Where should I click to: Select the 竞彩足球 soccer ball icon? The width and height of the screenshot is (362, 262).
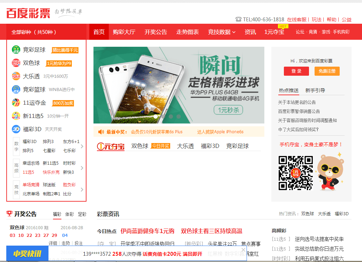point(16,50)
